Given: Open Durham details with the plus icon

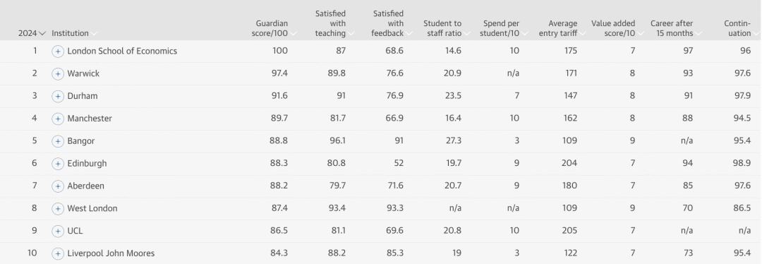Looking at the screenshot, I should tap(58, 96).
